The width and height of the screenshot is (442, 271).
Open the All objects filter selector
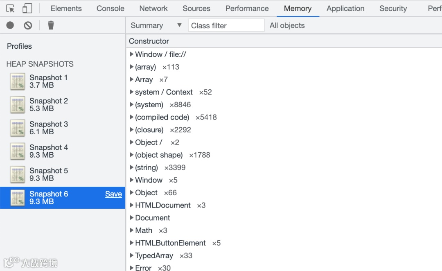point(287,25)
